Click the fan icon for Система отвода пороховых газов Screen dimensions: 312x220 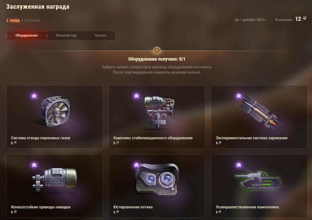tap(55, 111)
